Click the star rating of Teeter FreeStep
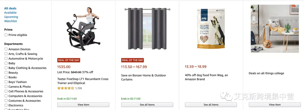The width and height of the screenshot is (304, 110). (66, 88)
